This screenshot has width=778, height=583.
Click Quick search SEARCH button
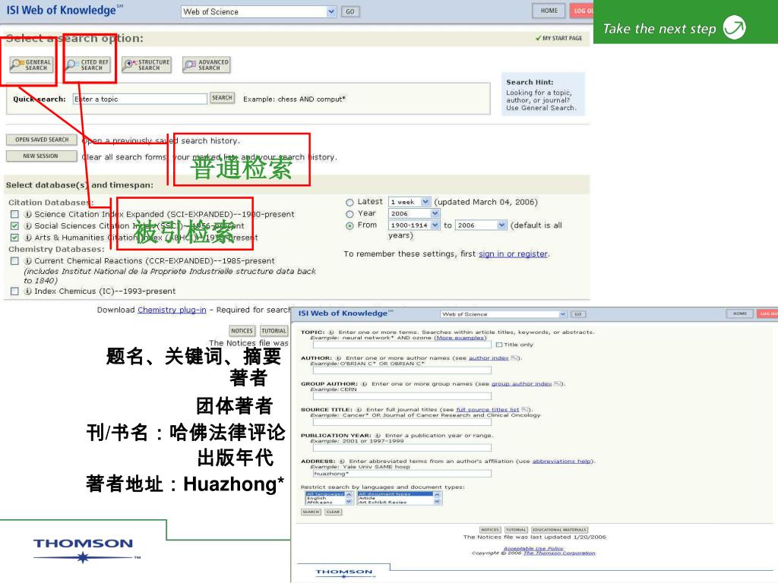(223, 98)
